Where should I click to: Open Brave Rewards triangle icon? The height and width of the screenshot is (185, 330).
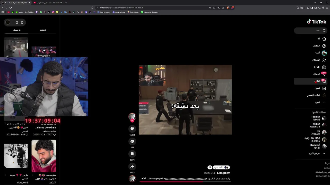point(232,8)
